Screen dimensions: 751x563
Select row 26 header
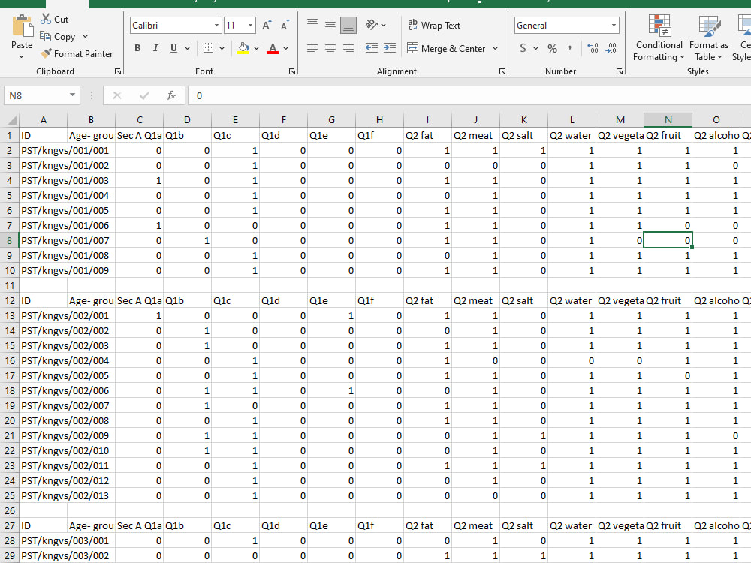point(9,510)
